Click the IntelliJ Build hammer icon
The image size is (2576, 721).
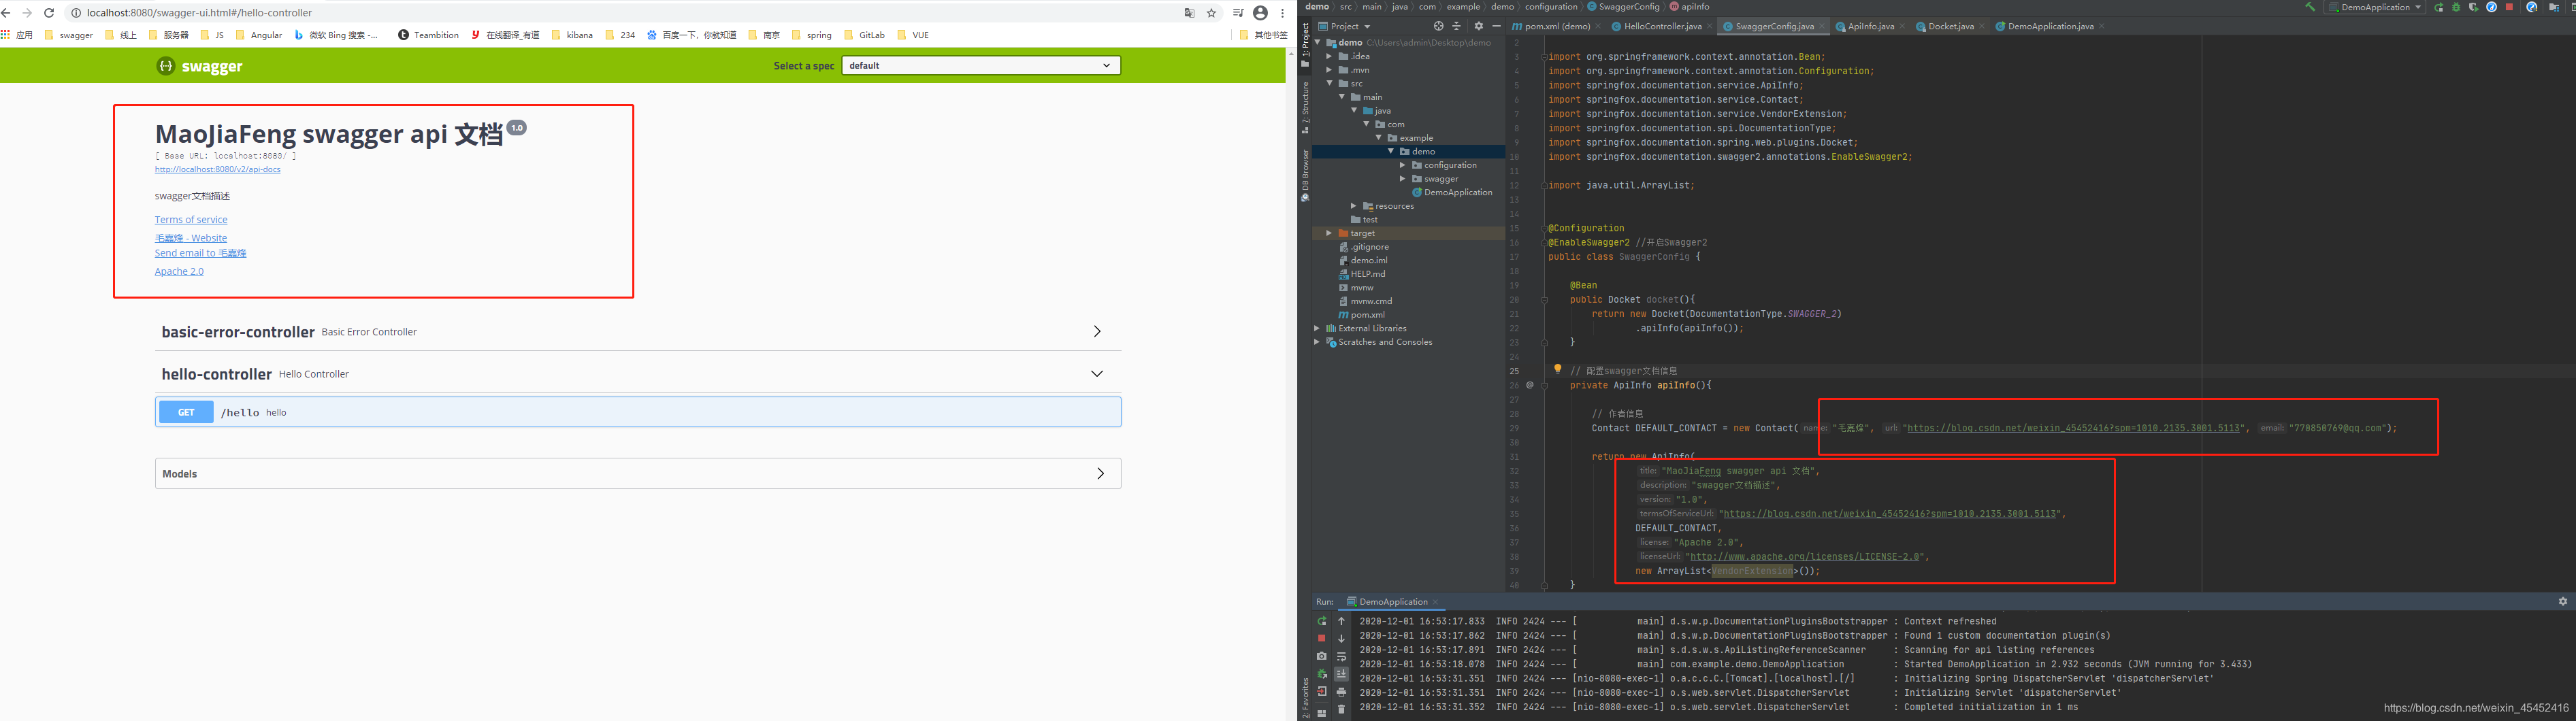2310,7
